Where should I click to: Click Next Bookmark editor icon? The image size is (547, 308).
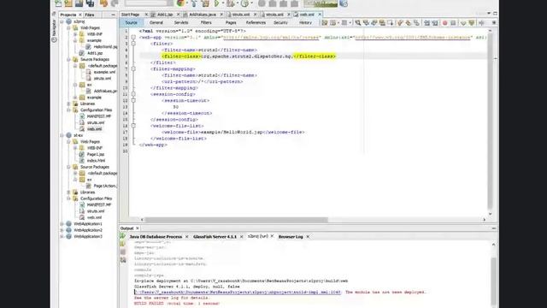click(x=409, y=23)
